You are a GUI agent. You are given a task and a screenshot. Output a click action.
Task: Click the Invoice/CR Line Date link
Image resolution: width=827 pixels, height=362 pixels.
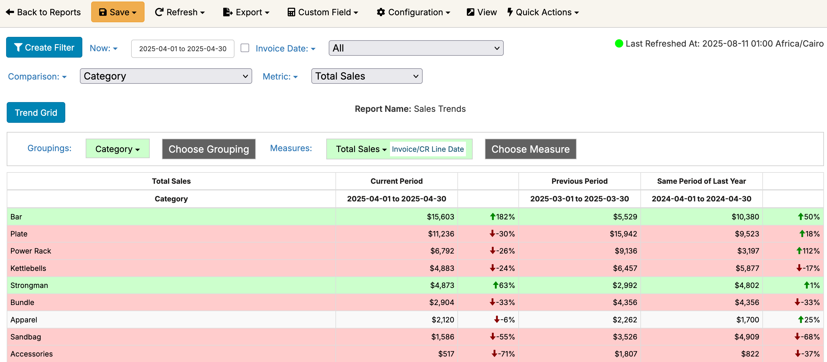[x=428, y=149]
